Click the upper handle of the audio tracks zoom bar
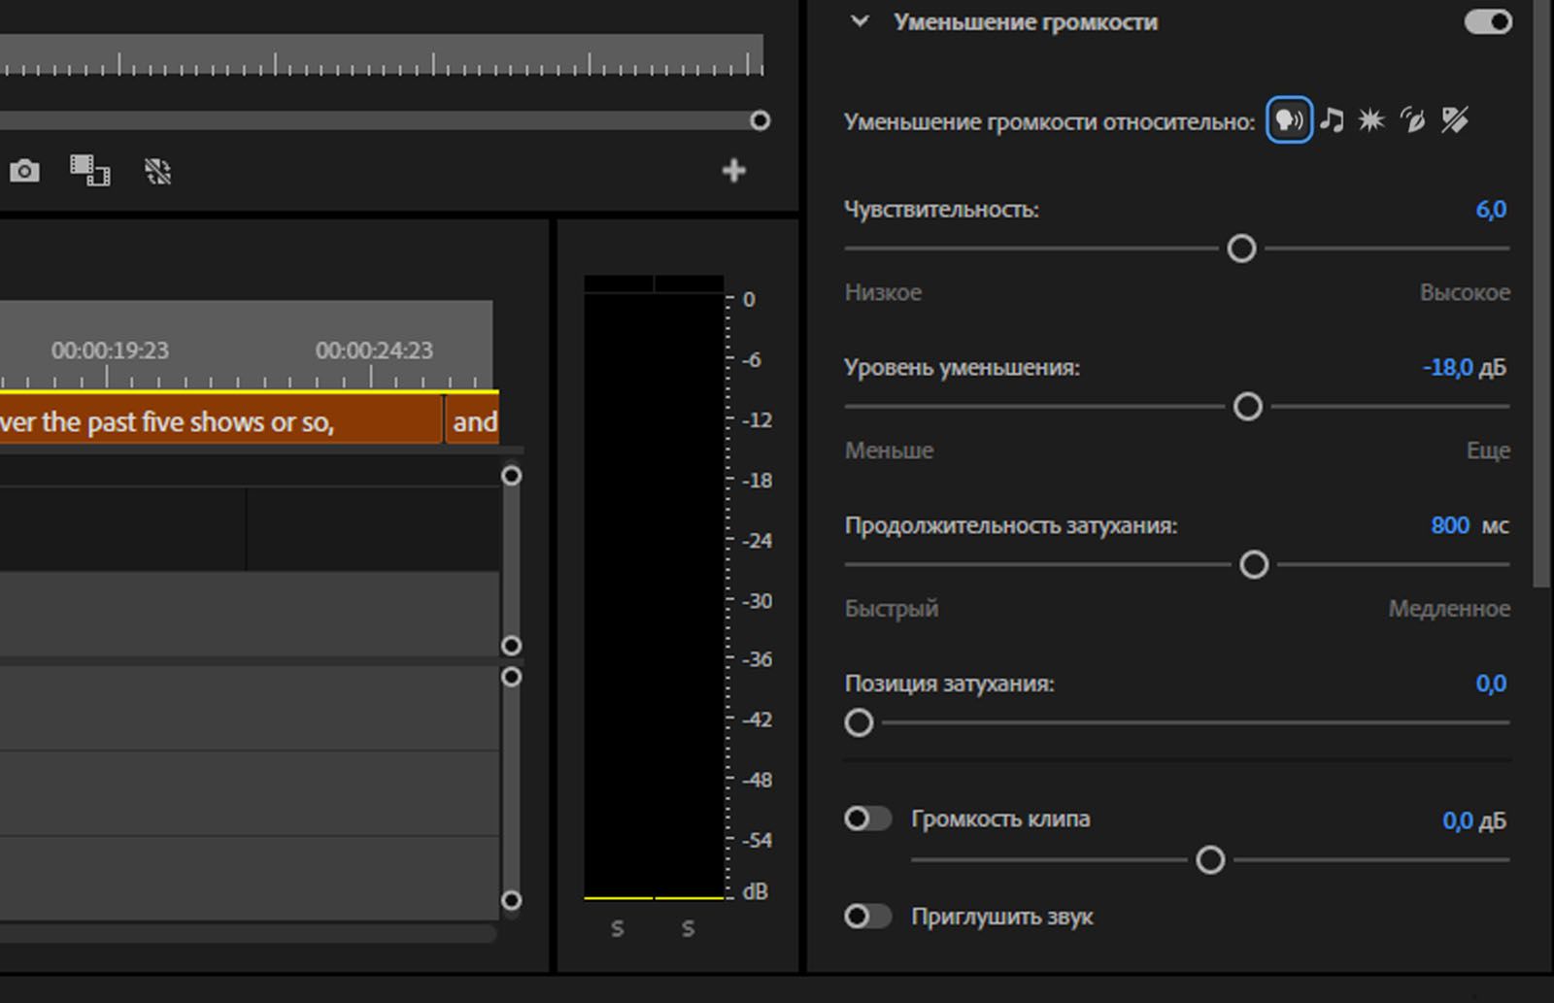The width and height of the screenshot is (1554, 1003). pyautogui.click(x=511, y=677)
